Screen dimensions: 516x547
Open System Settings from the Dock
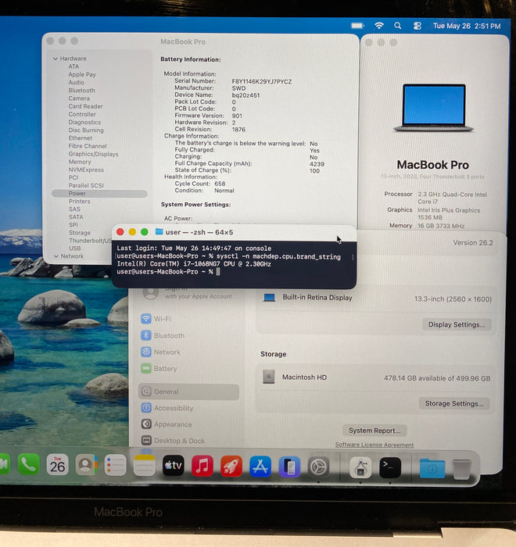pos(318,467)
